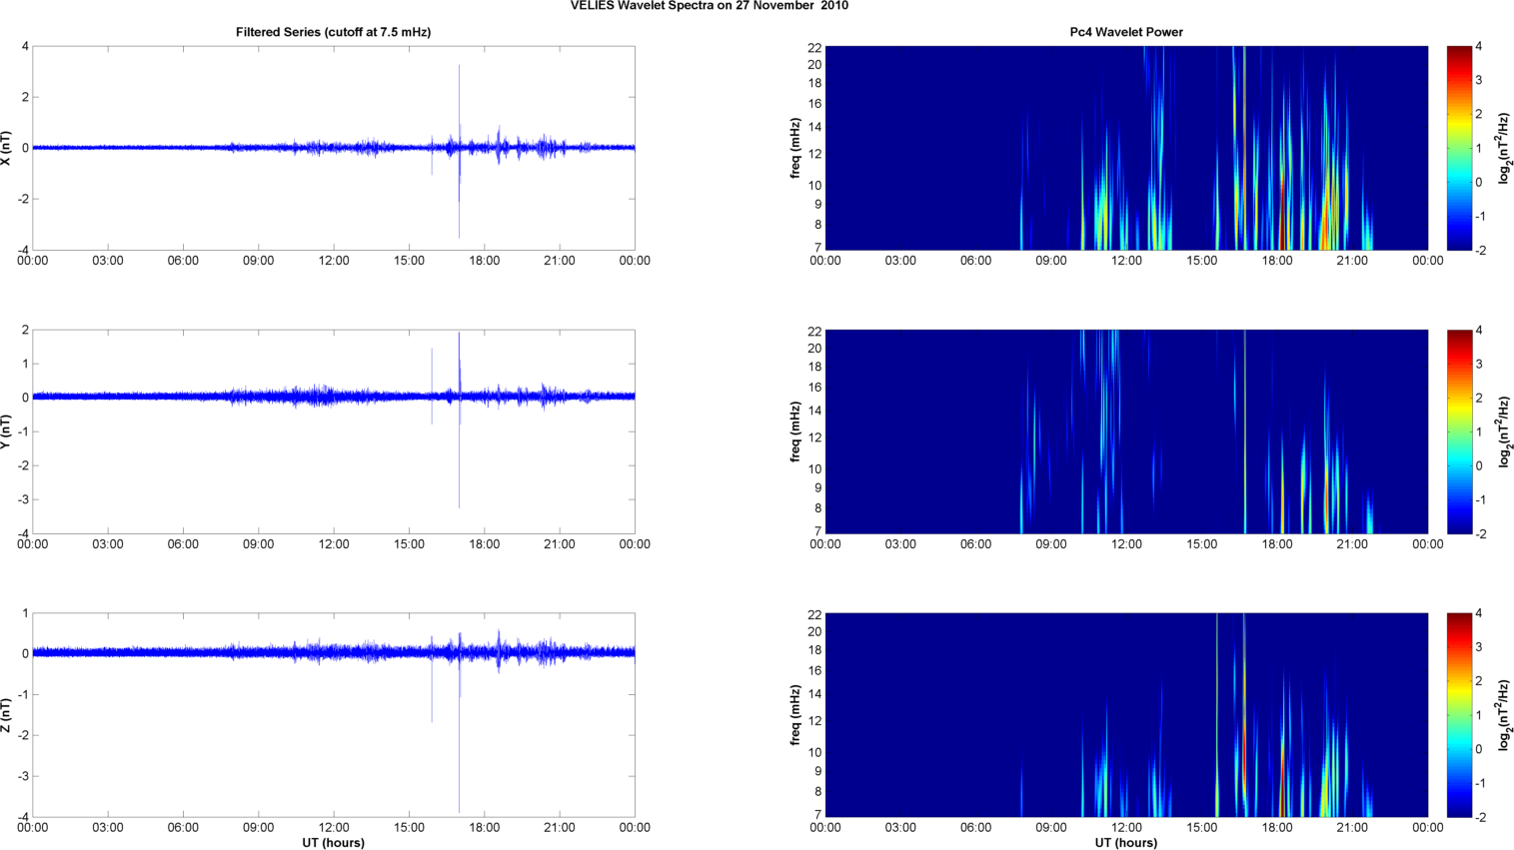The height and width of the screenshot is (850, 1514).
Task: Click the 09:00 tick under Y series plot
Action: pos(258,544)
